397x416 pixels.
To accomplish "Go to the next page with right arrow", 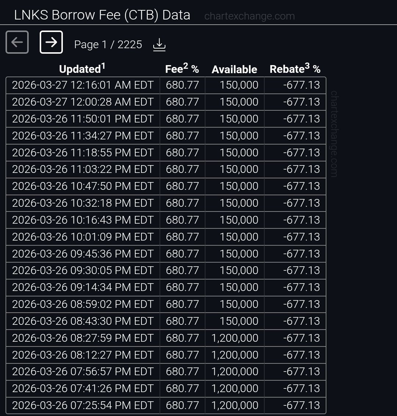I will (x=51, y=42).
